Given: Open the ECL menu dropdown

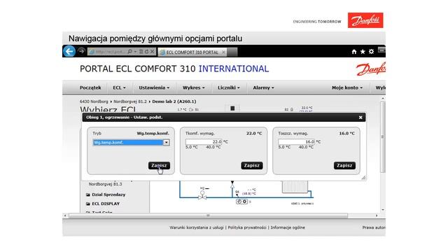Looking at the screenshot, I should pos(119,87).
